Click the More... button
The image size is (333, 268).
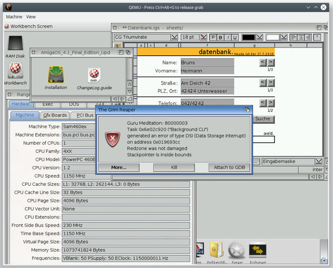[119, 168]
